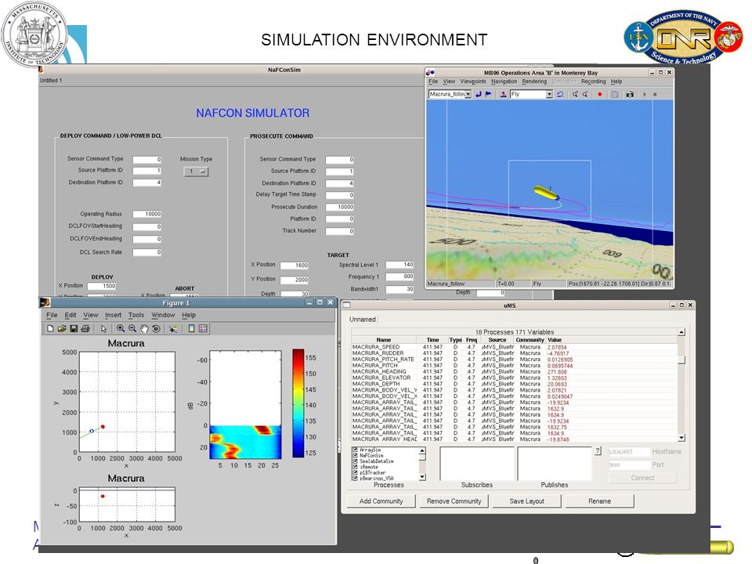Click the Insert Legend icon in Figure 1
The width and height of the screenshot is (752, 564).
click(x=203, y=329)
